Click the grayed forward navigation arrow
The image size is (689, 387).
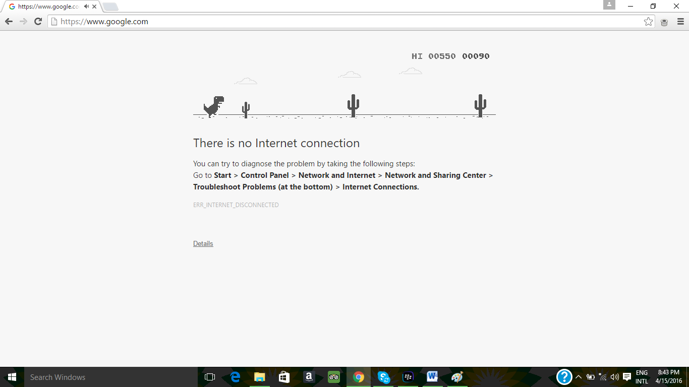[23, 22]
